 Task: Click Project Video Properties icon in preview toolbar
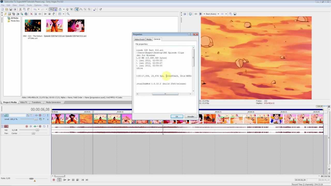[x=185, y=14]
